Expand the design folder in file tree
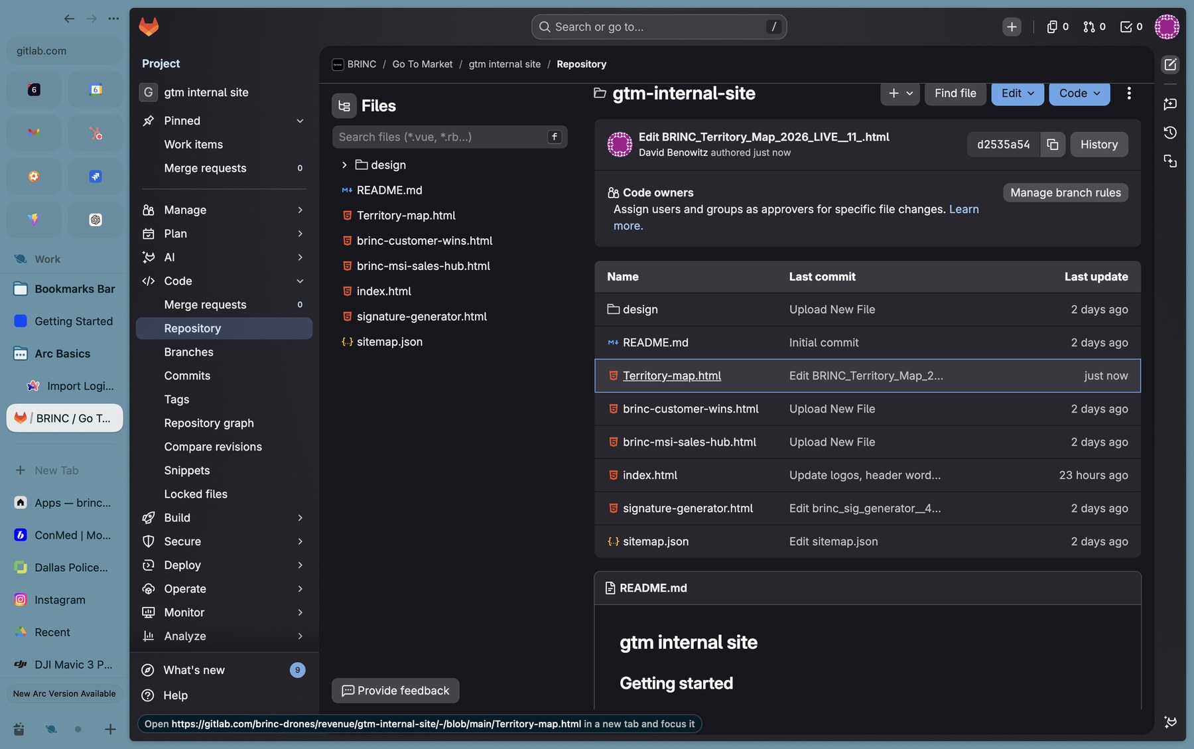1194x749 pixels. pyautogui.click(x=344, y=165)
